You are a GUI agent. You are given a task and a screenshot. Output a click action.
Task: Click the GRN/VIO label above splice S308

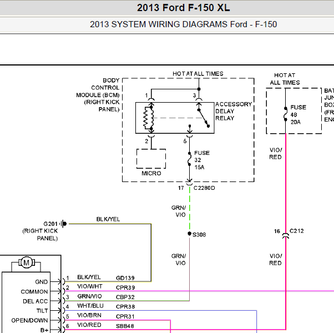(179, 211)
